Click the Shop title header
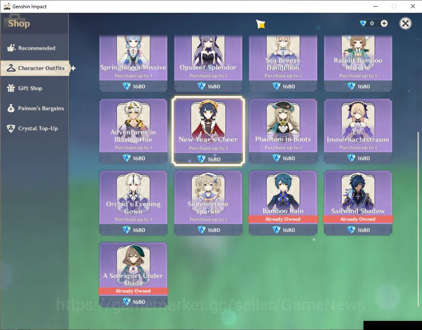The width and height of the screenshot is (422, 330). click(19, 24)
